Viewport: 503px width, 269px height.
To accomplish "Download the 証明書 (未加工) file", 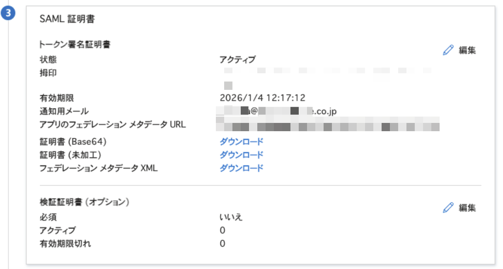I will click(x=241, y=155).
